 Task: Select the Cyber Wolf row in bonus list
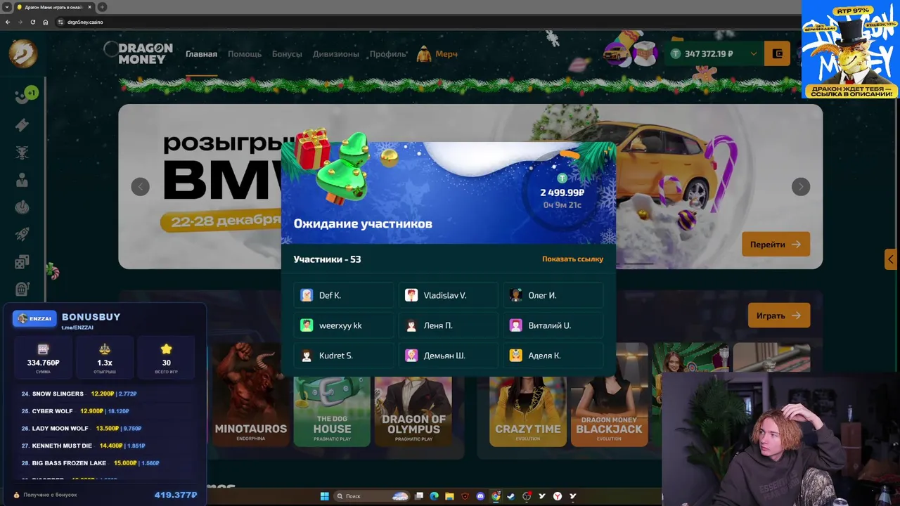tap(105, 411)
